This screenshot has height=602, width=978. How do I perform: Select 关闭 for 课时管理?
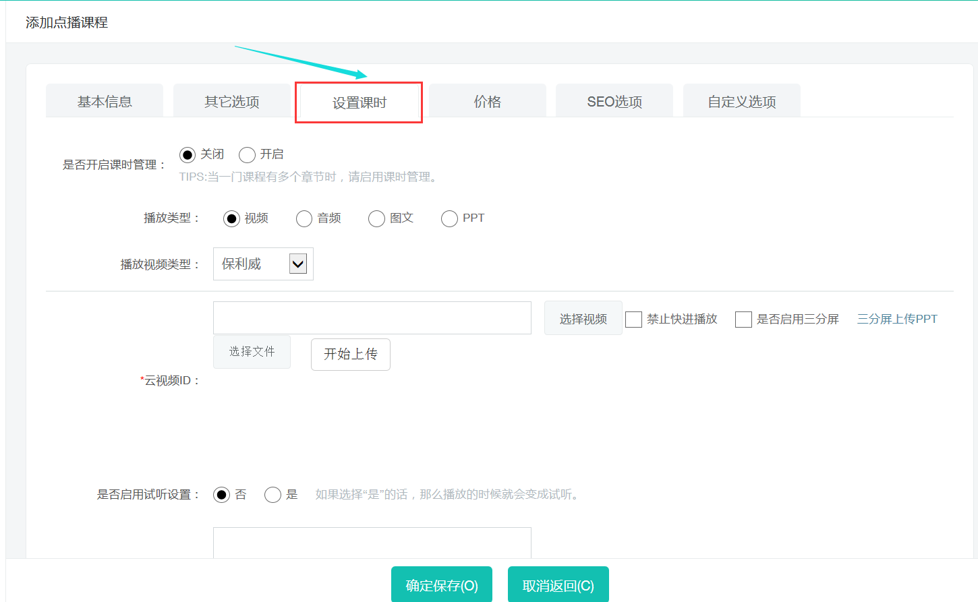[188, 155]
